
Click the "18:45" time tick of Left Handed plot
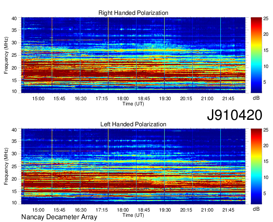pos(144,210)
